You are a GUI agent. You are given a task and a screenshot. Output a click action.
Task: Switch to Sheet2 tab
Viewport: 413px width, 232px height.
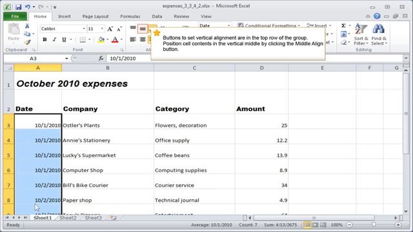68,218
